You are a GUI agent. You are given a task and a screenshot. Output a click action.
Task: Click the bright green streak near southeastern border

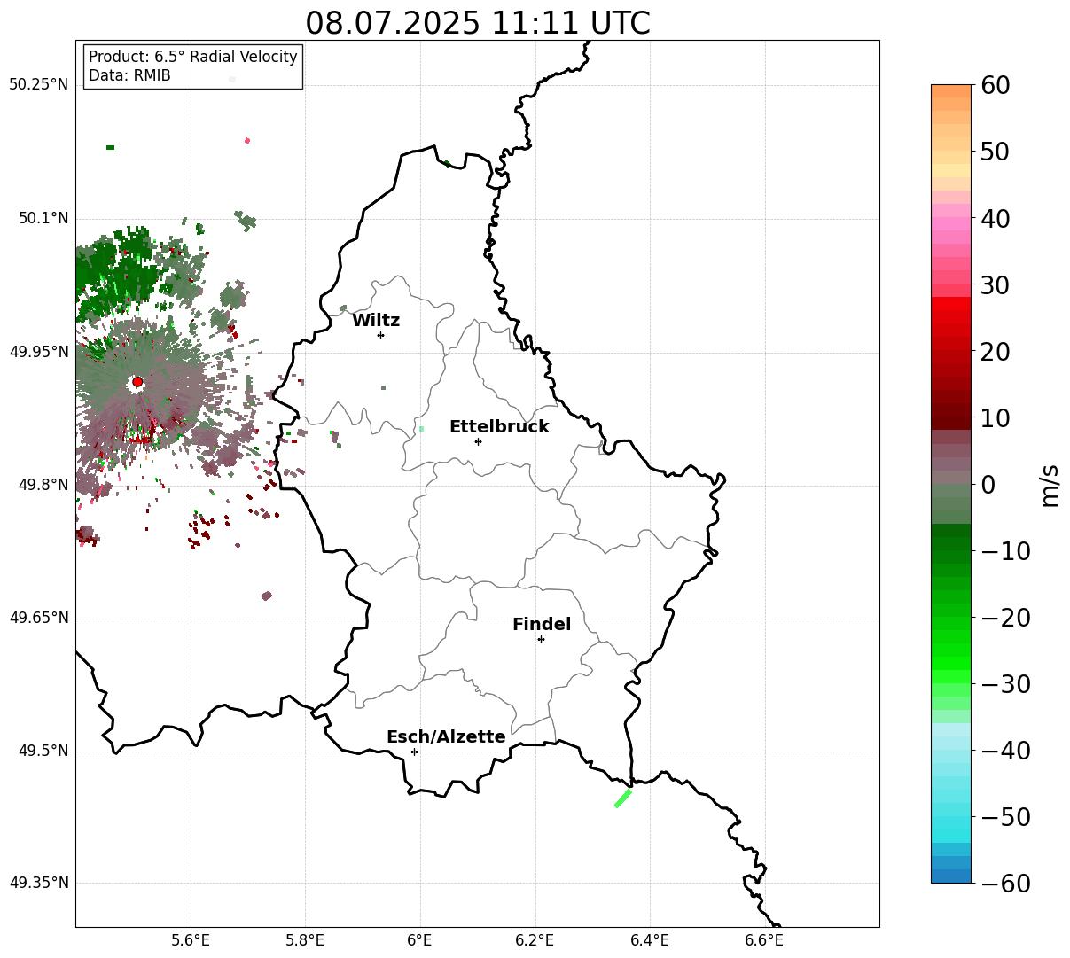tap(623, 798)
